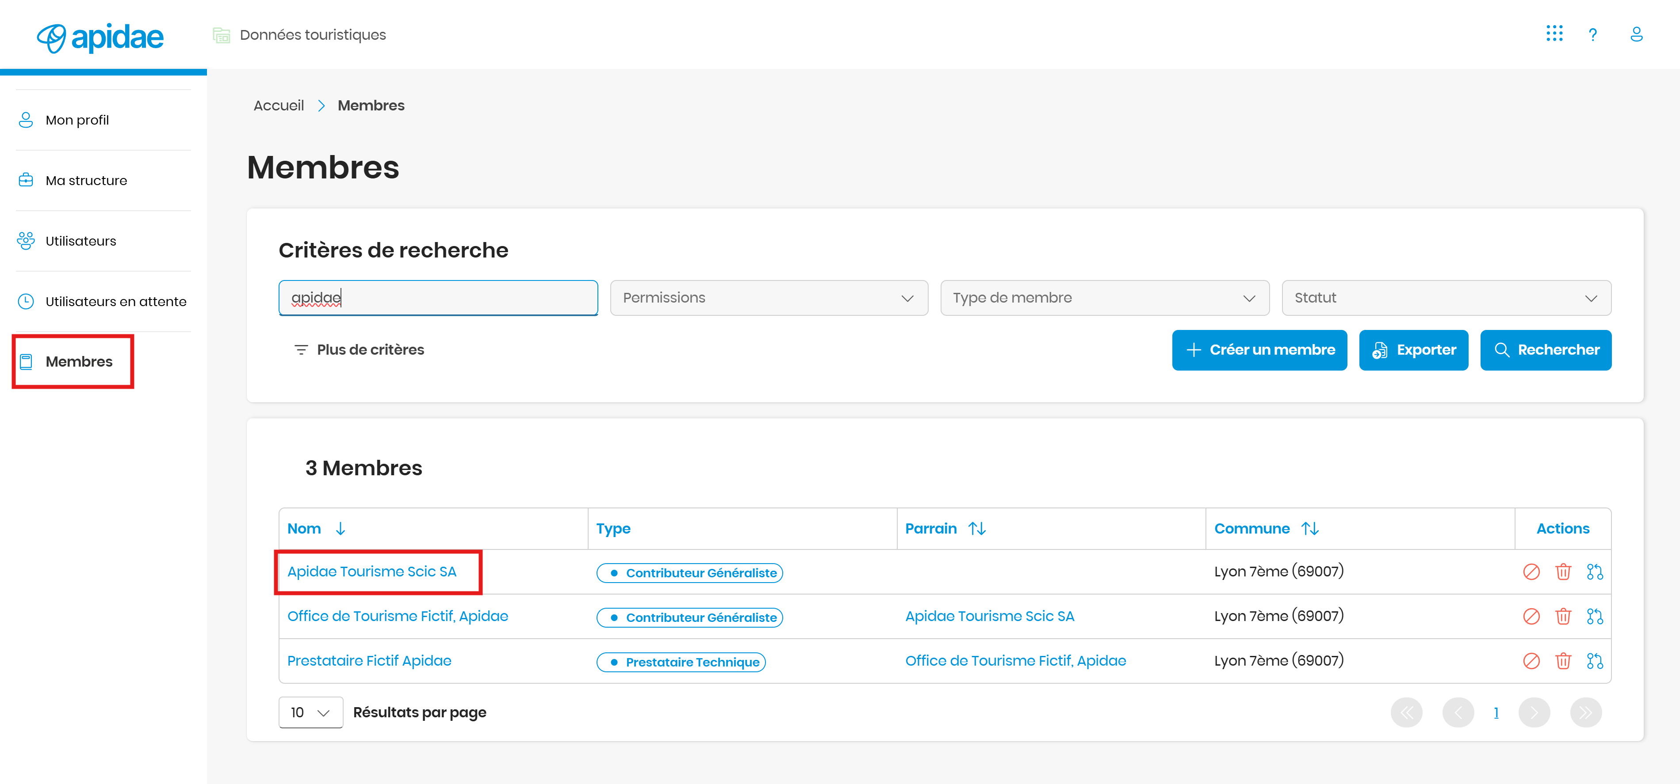Viewport: 1680px width, 784px height.
Task: Delete the Prestataire Fictif Apidae member
Action: coord(1563,661)
